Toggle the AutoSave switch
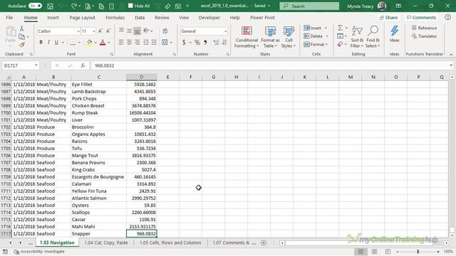 coord(35,6)
